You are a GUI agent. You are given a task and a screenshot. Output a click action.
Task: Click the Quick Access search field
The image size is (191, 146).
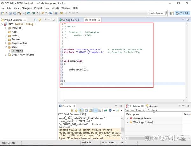click(156, 13)
